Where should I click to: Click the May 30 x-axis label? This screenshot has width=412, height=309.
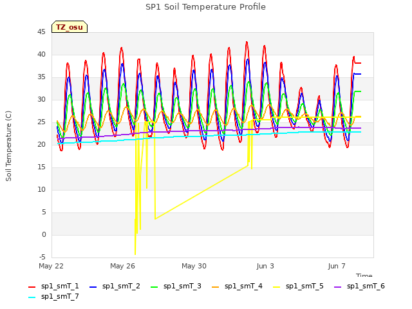click(x=194, y=266)
